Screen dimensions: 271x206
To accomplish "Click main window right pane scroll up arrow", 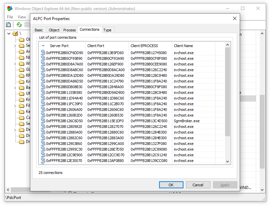I will click(262, 33).
